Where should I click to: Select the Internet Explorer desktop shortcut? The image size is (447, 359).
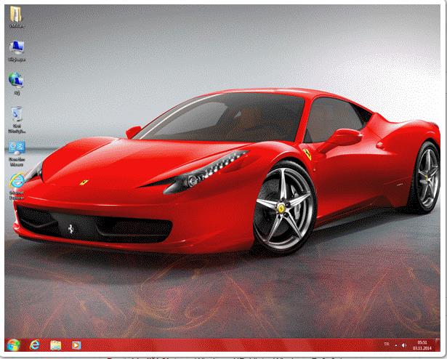pyautogui.click(x=16, y=182)
